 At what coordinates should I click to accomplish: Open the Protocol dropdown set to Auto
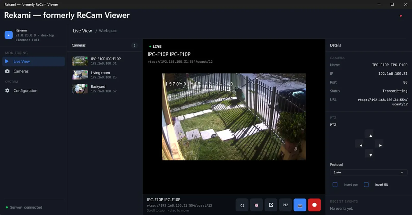pyautogui.click(x=368, y=172)
